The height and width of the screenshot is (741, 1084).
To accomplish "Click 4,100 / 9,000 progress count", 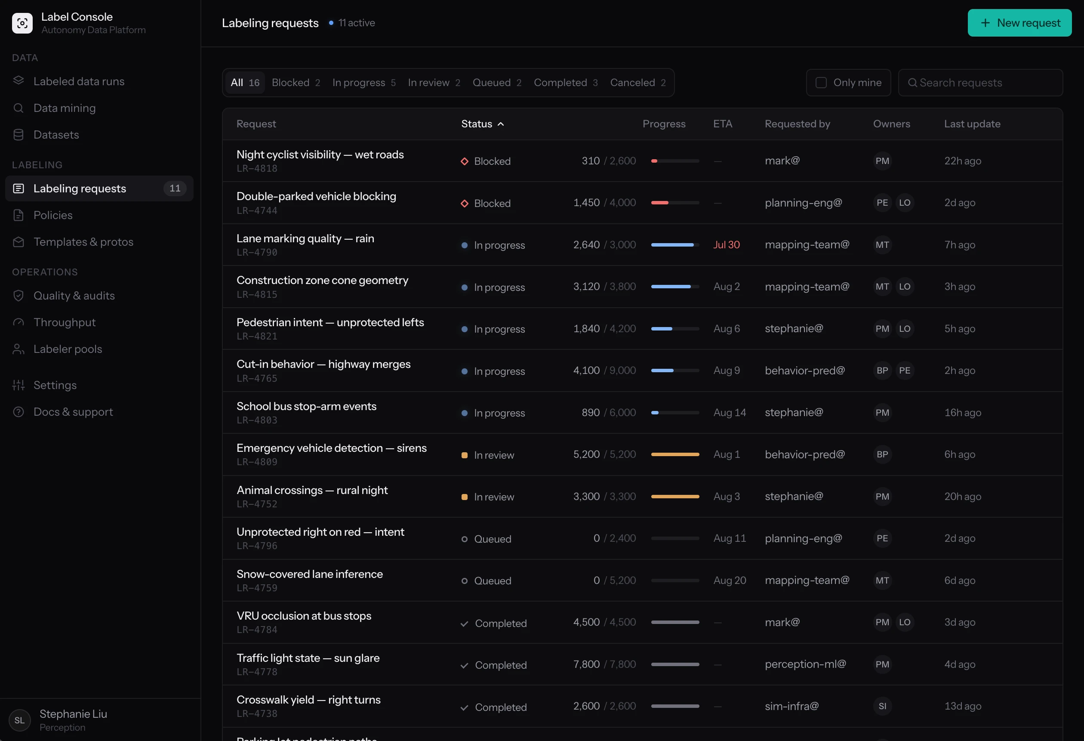I will [604, 370].
